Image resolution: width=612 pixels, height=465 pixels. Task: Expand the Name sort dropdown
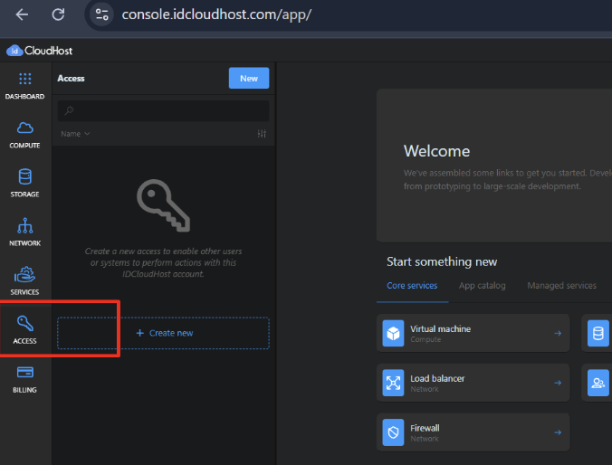[x=75, y=134]
